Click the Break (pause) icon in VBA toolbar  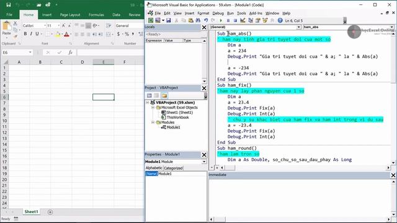[228, 20]
